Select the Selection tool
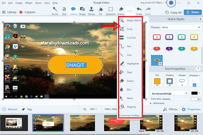This screenshot has width=203, height=135. click(x=111, y=11)
